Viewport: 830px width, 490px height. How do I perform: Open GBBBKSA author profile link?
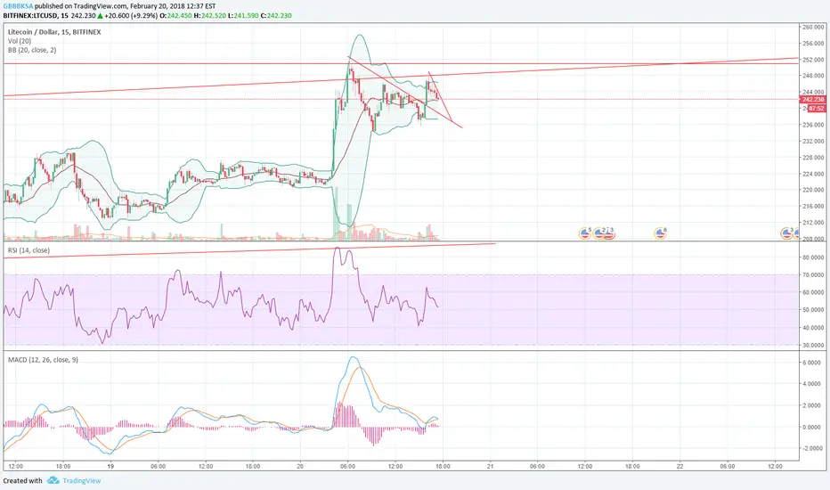pos(18,6)
